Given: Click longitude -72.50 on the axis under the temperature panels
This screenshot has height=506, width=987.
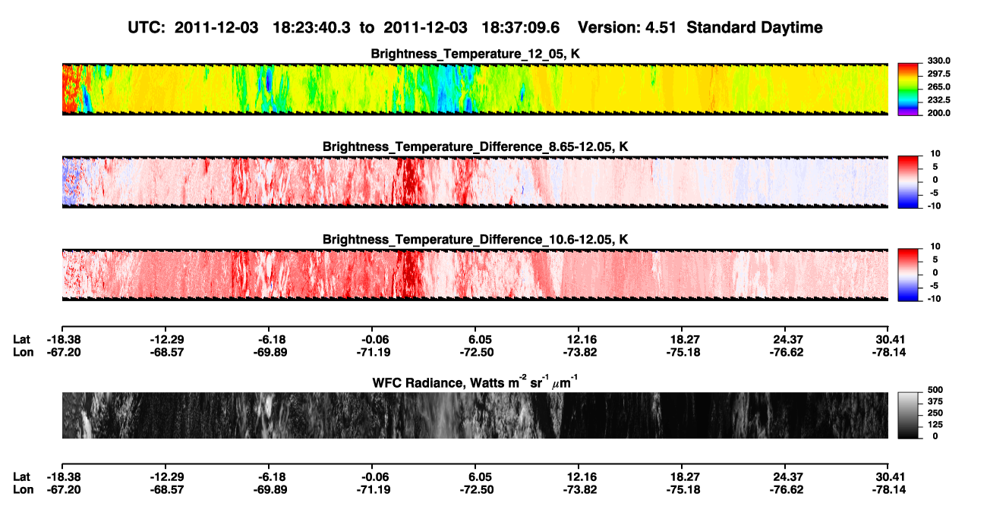Looking at the screenshot, I should pyautogui.click(x=475, y=352).
